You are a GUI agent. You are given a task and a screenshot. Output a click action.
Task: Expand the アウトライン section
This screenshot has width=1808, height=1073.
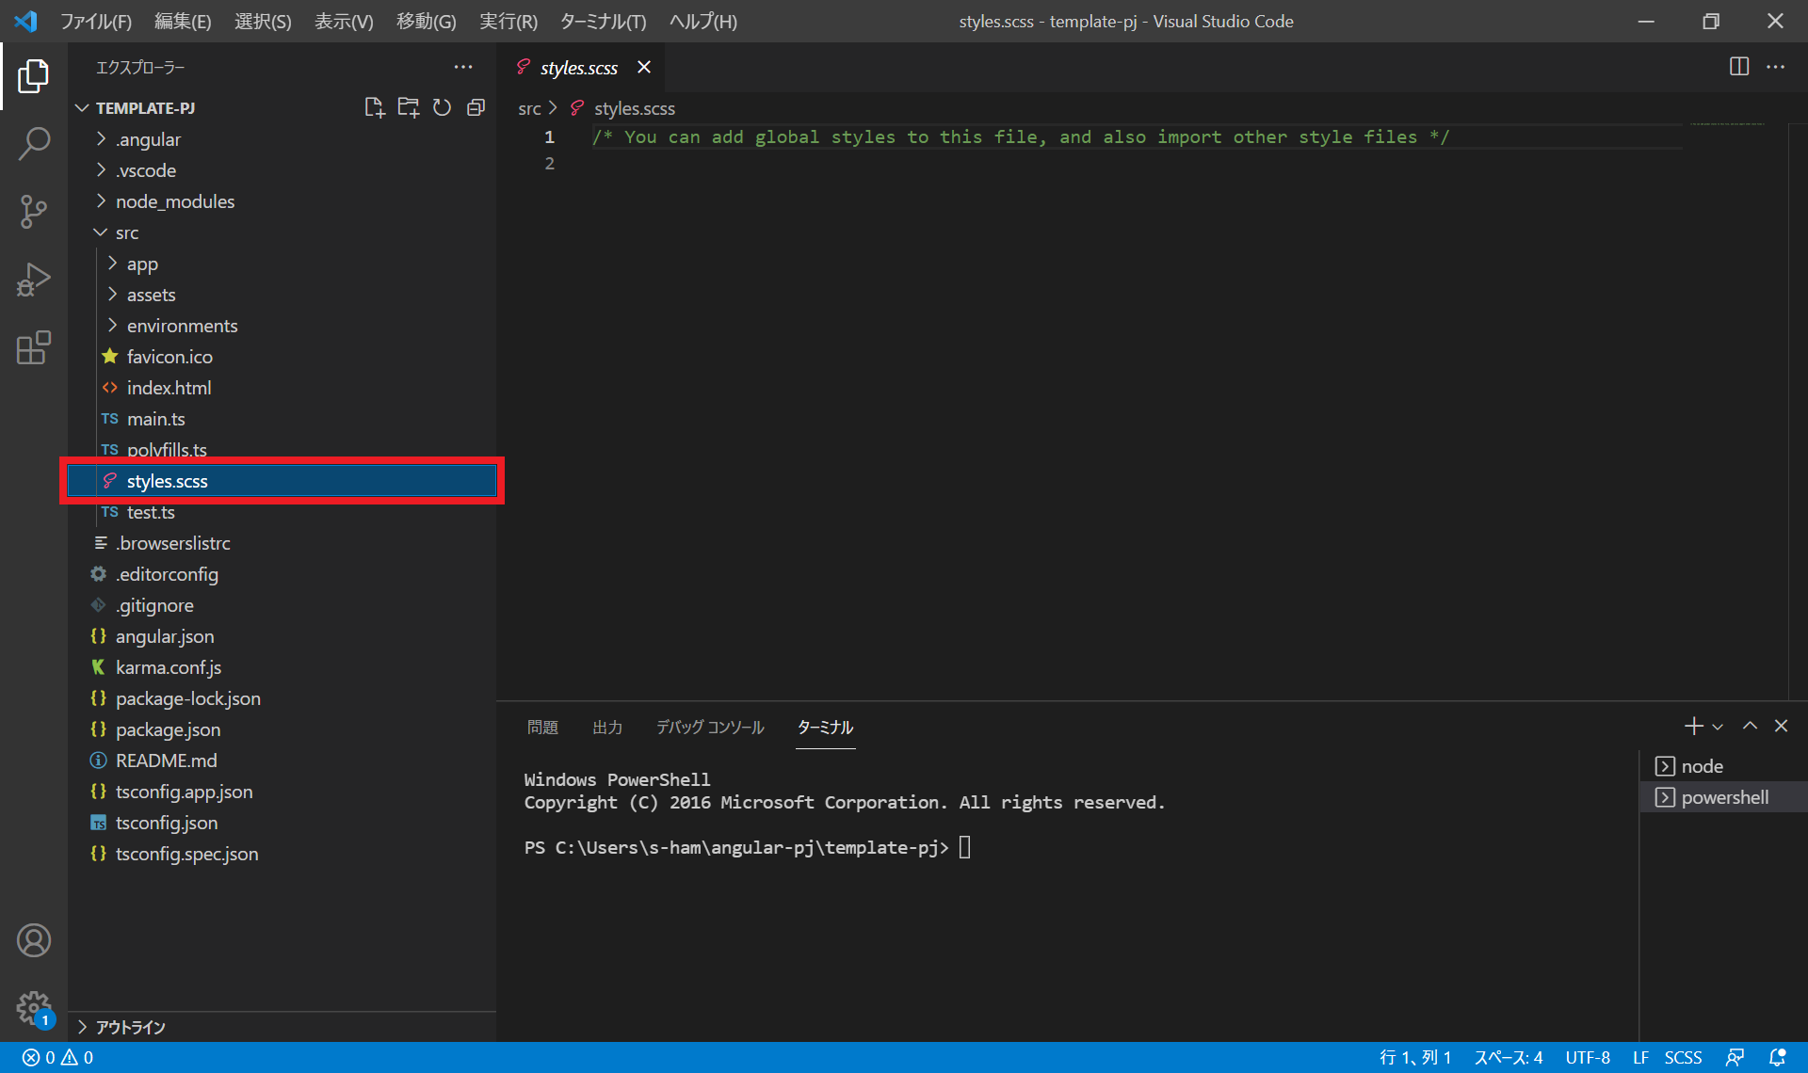click(x=130, y=1027)
